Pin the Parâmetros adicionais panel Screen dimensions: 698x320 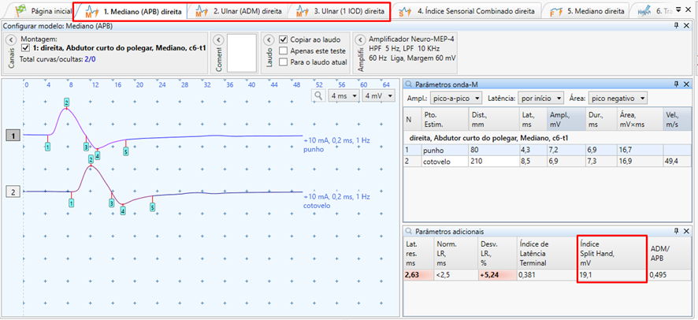[678, 231]
